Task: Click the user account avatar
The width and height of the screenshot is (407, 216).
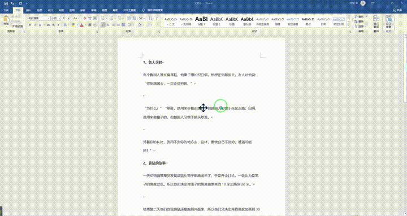Action: (x=363, y=3)
